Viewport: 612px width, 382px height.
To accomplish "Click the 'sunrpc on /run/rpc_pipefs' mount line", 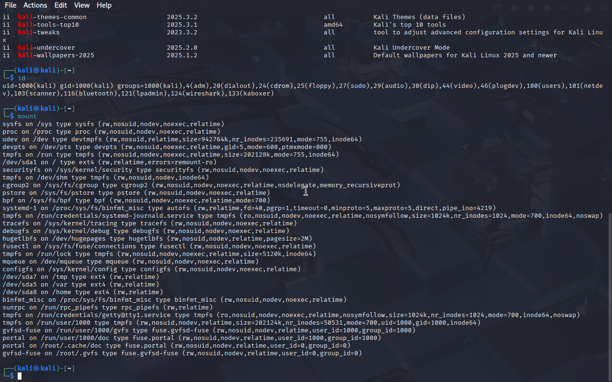I will [x=108, y=308].
